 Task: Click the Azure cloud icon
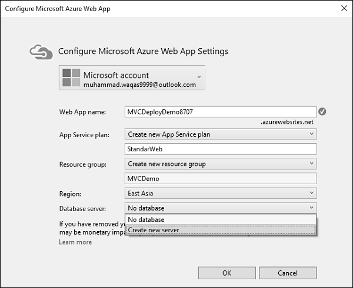42,51
